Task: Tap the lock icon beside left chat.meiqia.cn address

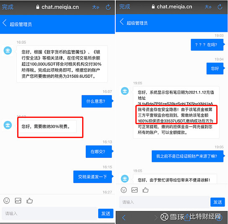Action: 38,7
